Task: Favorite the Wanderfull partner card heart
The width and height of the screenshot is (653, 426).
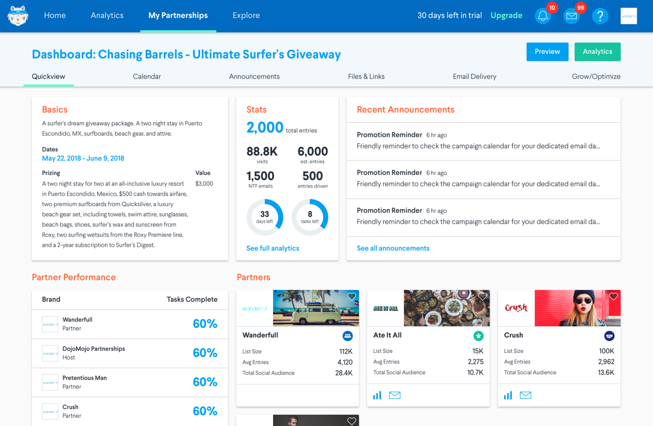Action: (352, 297)
